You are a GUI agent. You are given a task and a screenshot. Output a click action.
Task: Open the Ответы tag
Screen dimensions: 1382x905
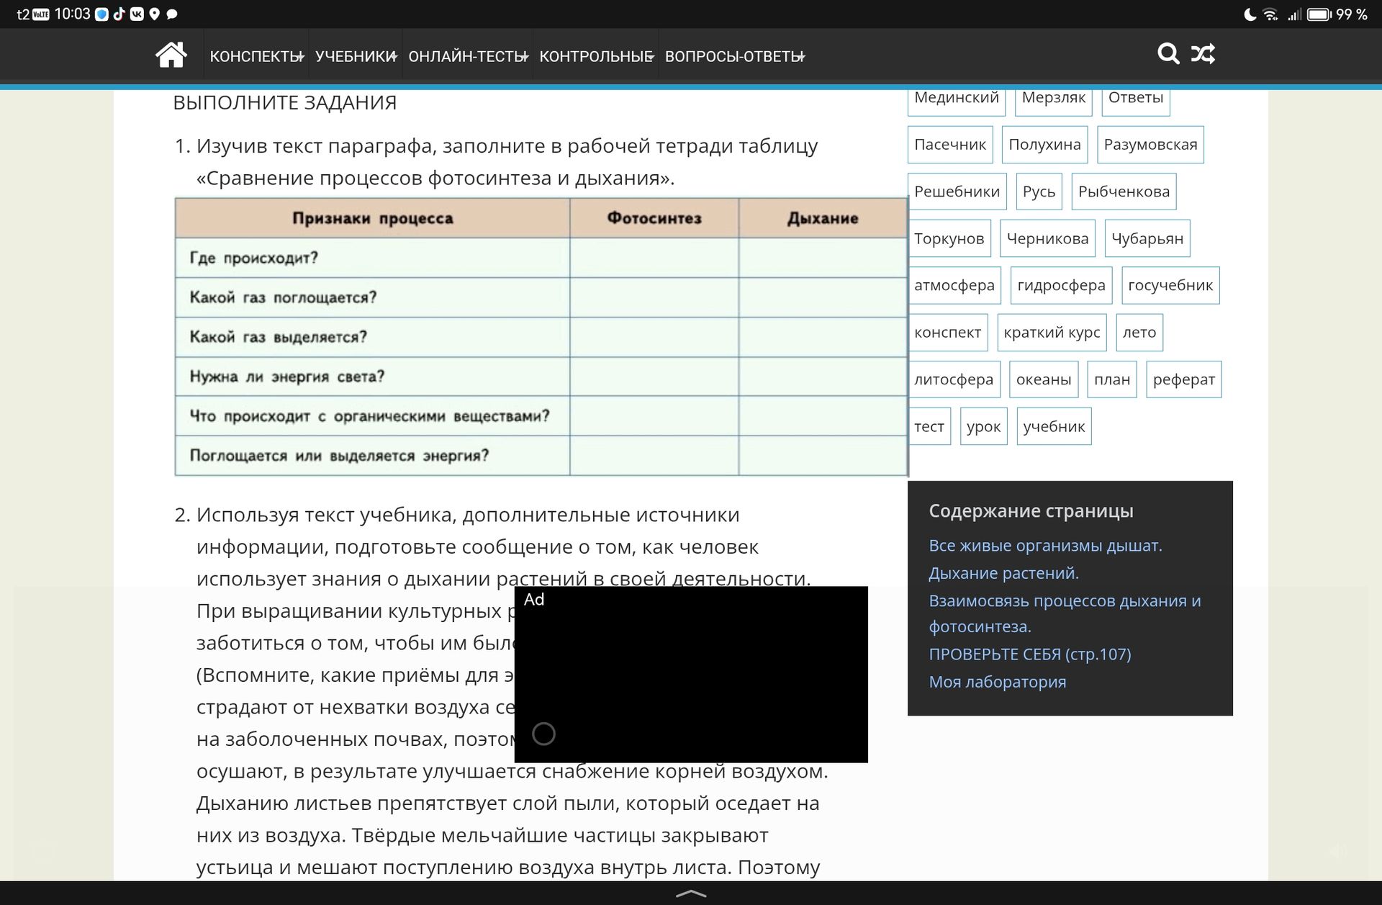point(1136,99)
